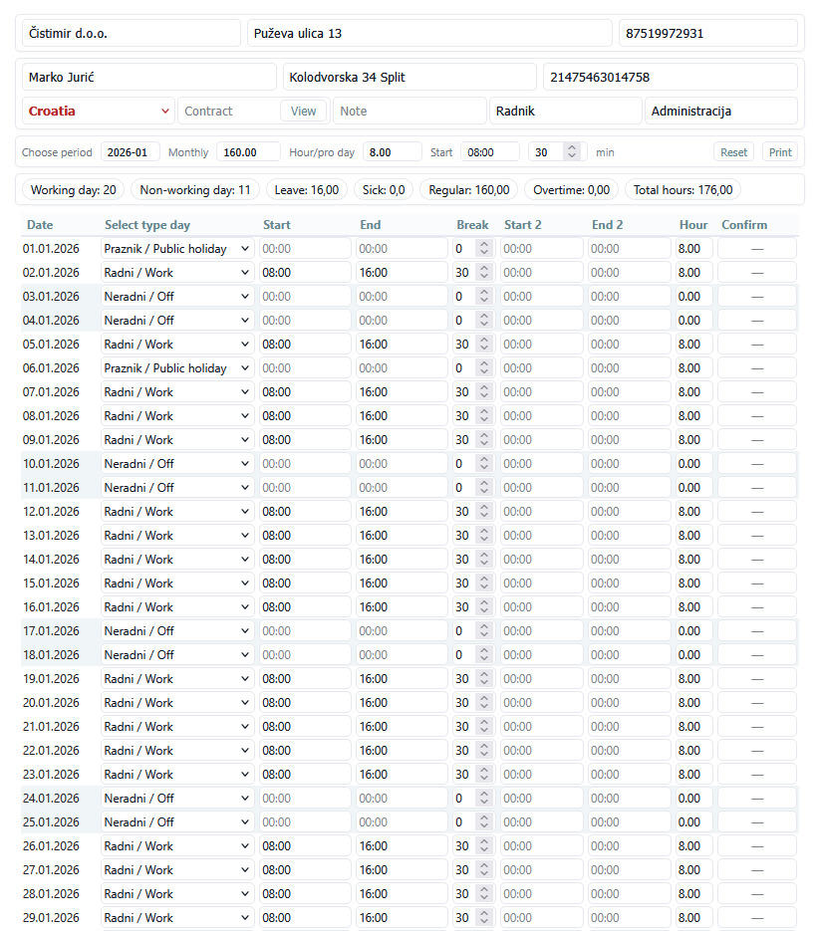Click the employee ID field 21475463014758
The width and height of the screenshot is (818, 931).
coord(671,78)
